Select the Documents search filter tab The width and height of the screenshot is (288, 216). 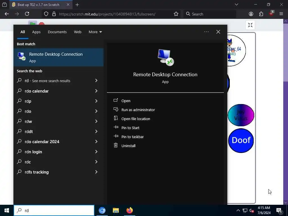(x=57, y=32)
